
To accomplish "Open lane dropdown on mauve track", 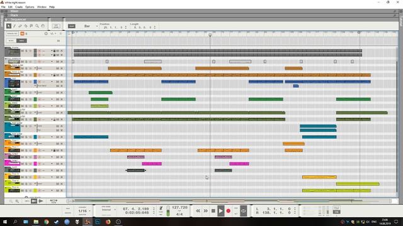I will [x=52, y=157].
